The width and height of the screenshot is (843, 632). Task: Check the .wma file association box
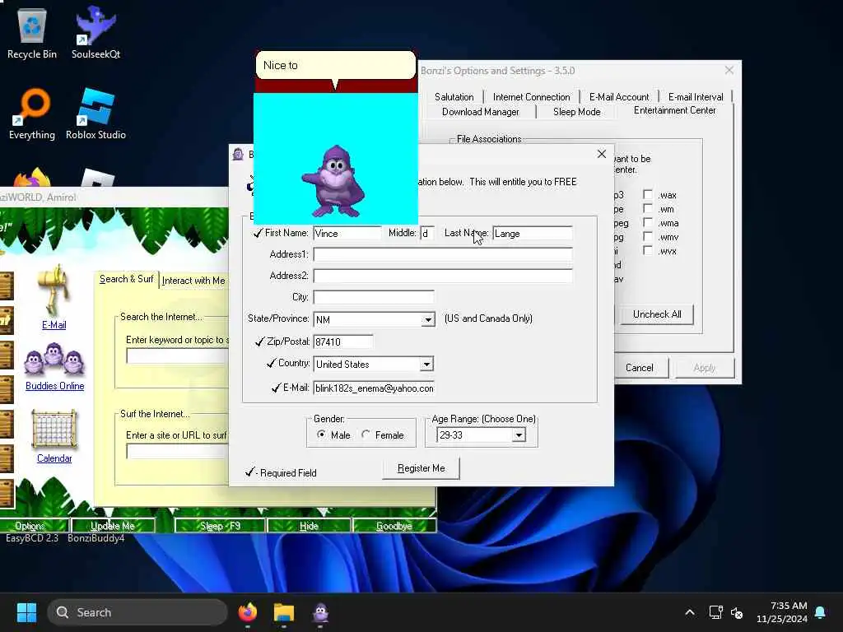point(648,222)
